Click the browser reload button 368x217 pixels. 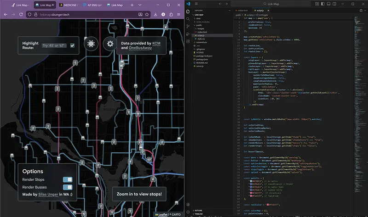point(22,15)
